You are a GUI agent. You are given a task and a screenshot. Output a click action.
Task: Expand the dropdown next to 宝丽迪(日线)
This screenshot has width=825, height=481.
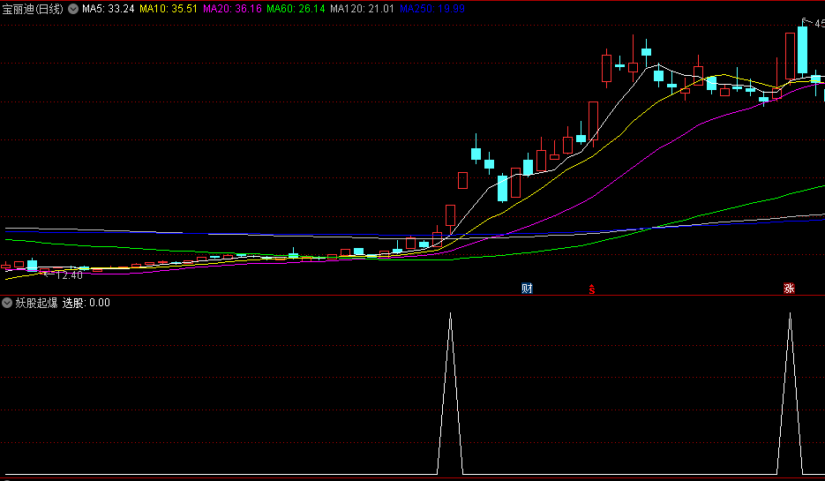click(x=72, y=9)
